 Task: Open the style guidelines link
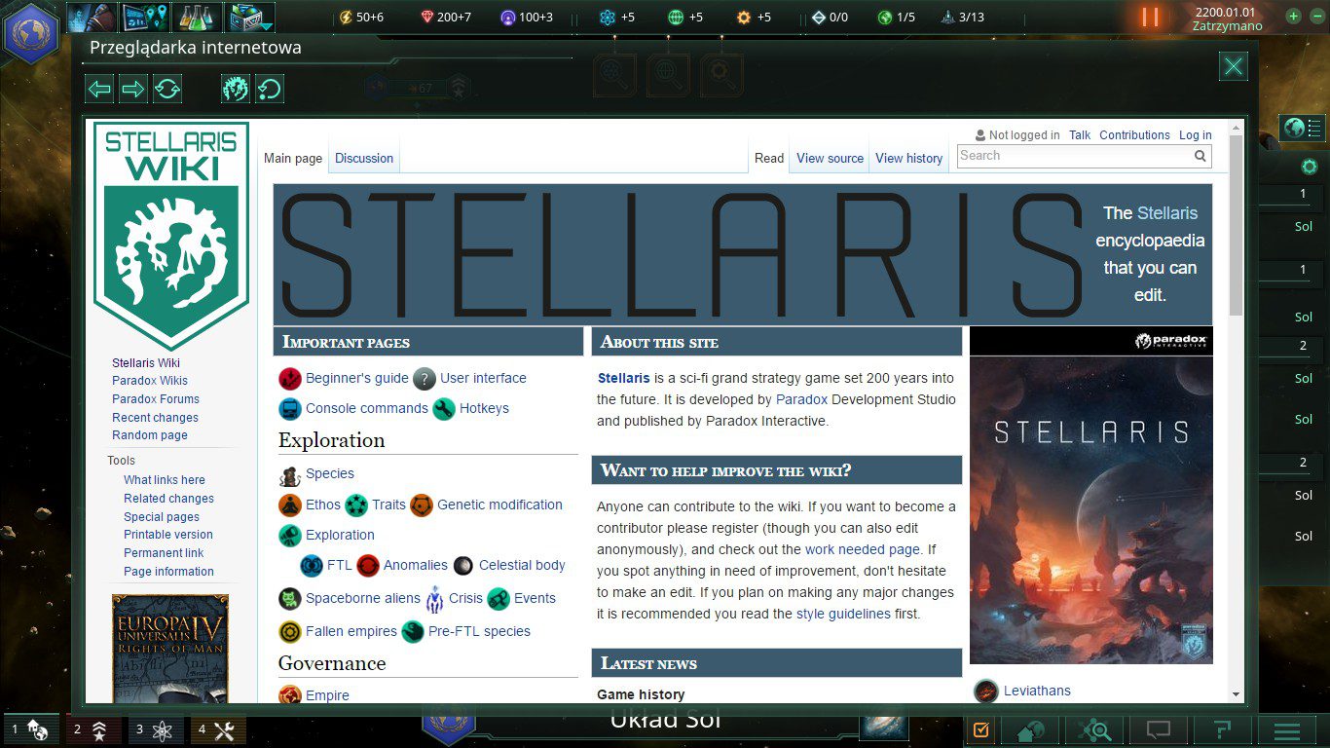[x=843, y=615]
